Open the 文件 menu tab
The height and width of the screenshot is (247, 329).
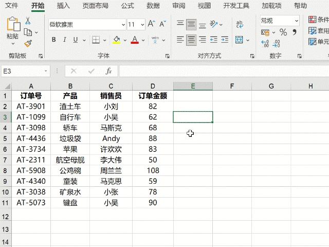tap(11, 6)
